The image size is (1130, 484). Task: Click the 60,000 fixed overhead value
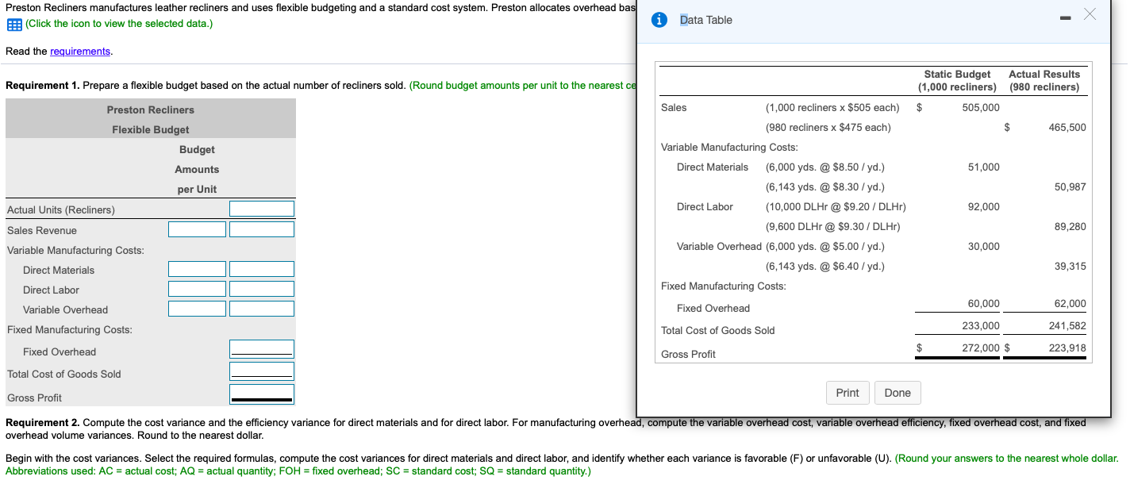984,303
